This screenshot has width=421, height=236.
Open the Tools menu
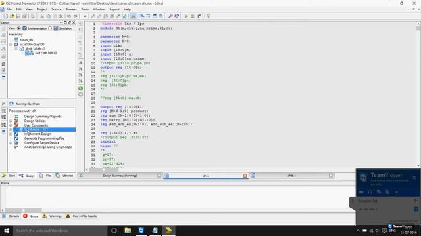point(85,9)
